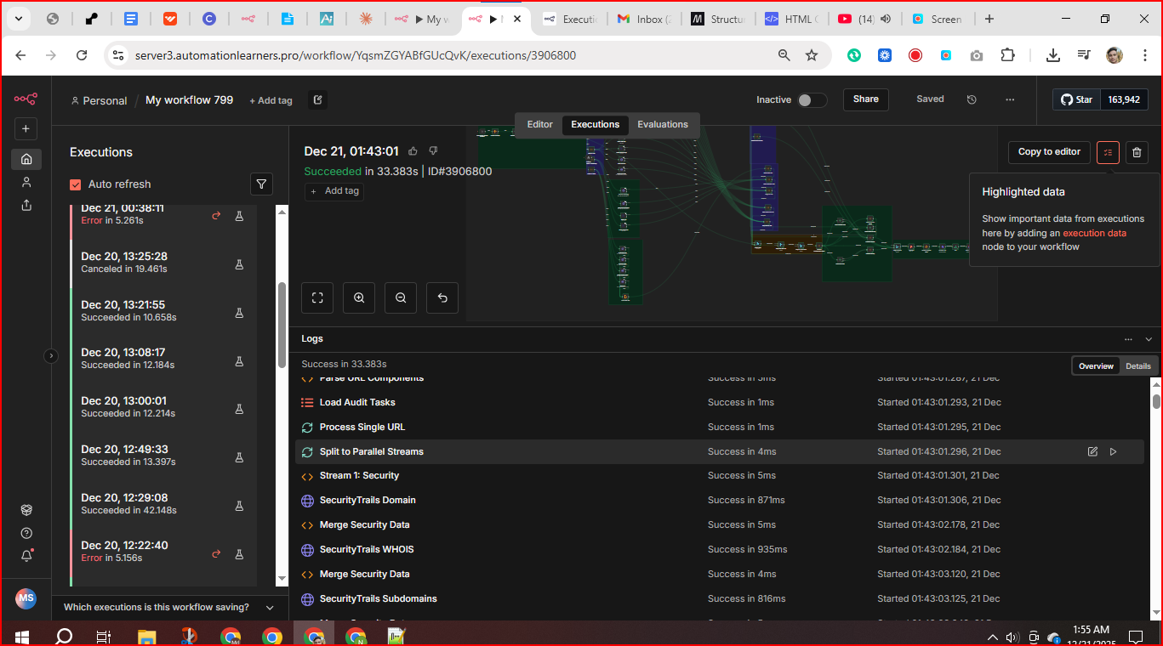Open File Explorer from the taskbar

coord(147,636)
